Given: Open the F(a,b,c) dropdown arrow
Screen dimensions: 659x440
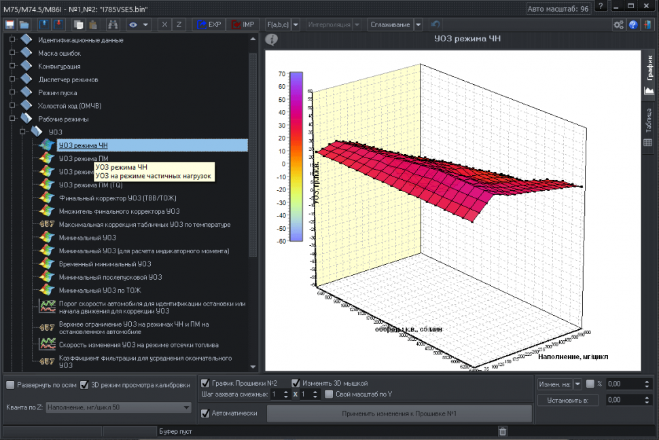Looking at the screenshot, I should pos(296,24).
